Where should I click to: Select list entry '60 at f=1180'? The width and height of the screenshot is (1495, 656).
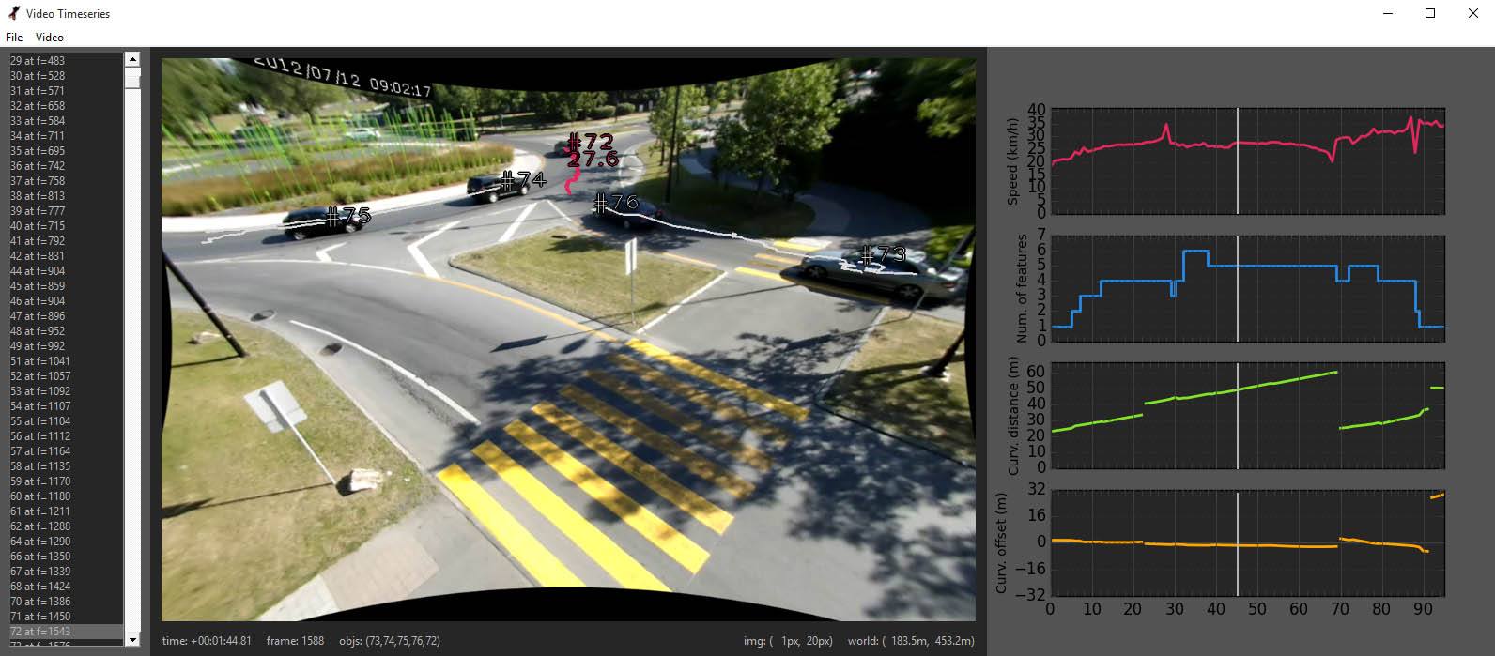coord(66,496)
